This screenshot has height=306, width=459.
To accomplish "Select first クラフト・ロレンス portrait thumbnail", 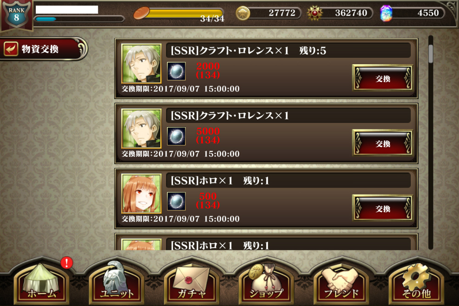I will 141,63.
